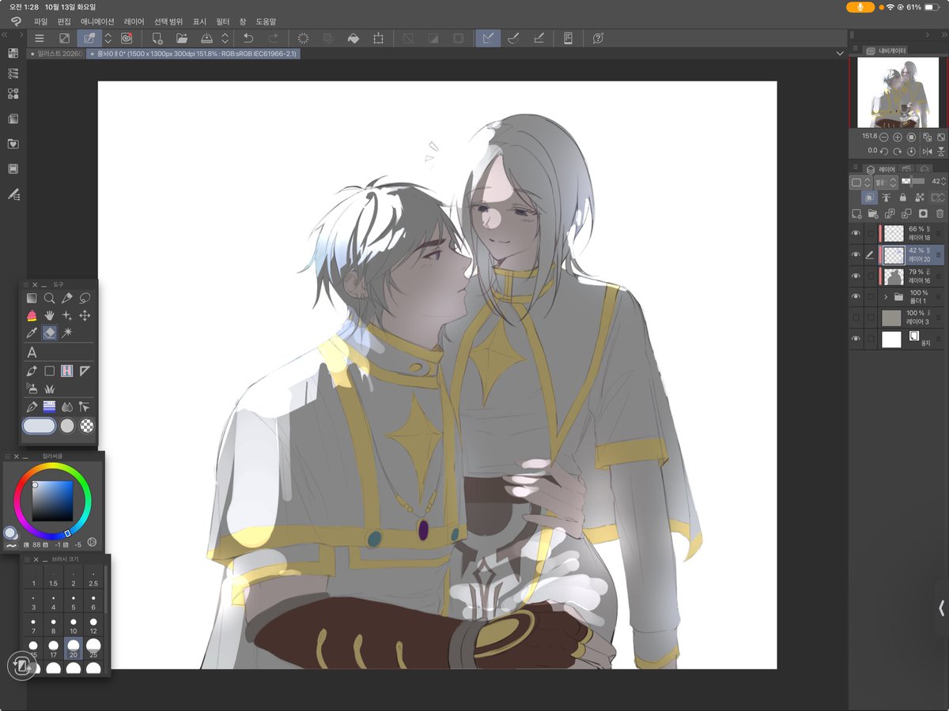Click the Undo arrow in the command bar
The height and width of the screenshot is (711, 949).
click(x=248, y=38)
